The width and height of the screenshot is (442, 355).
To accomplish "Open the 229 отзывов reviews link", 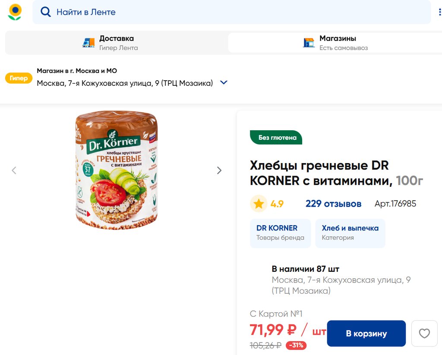I will coord(333,204).
